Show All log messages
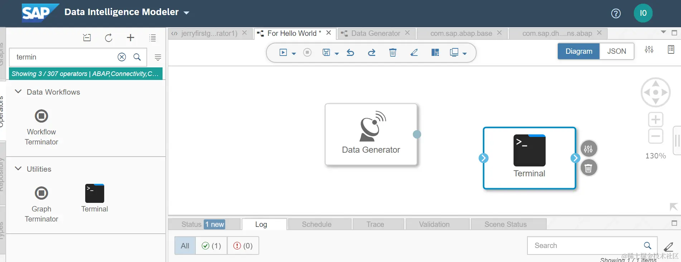The height and width of the screenshot is (262, 681). pyautogui.click(x=185, y=246)
